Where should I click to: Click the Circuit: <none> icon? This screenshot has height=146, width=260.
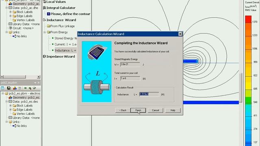pos(10,28)
